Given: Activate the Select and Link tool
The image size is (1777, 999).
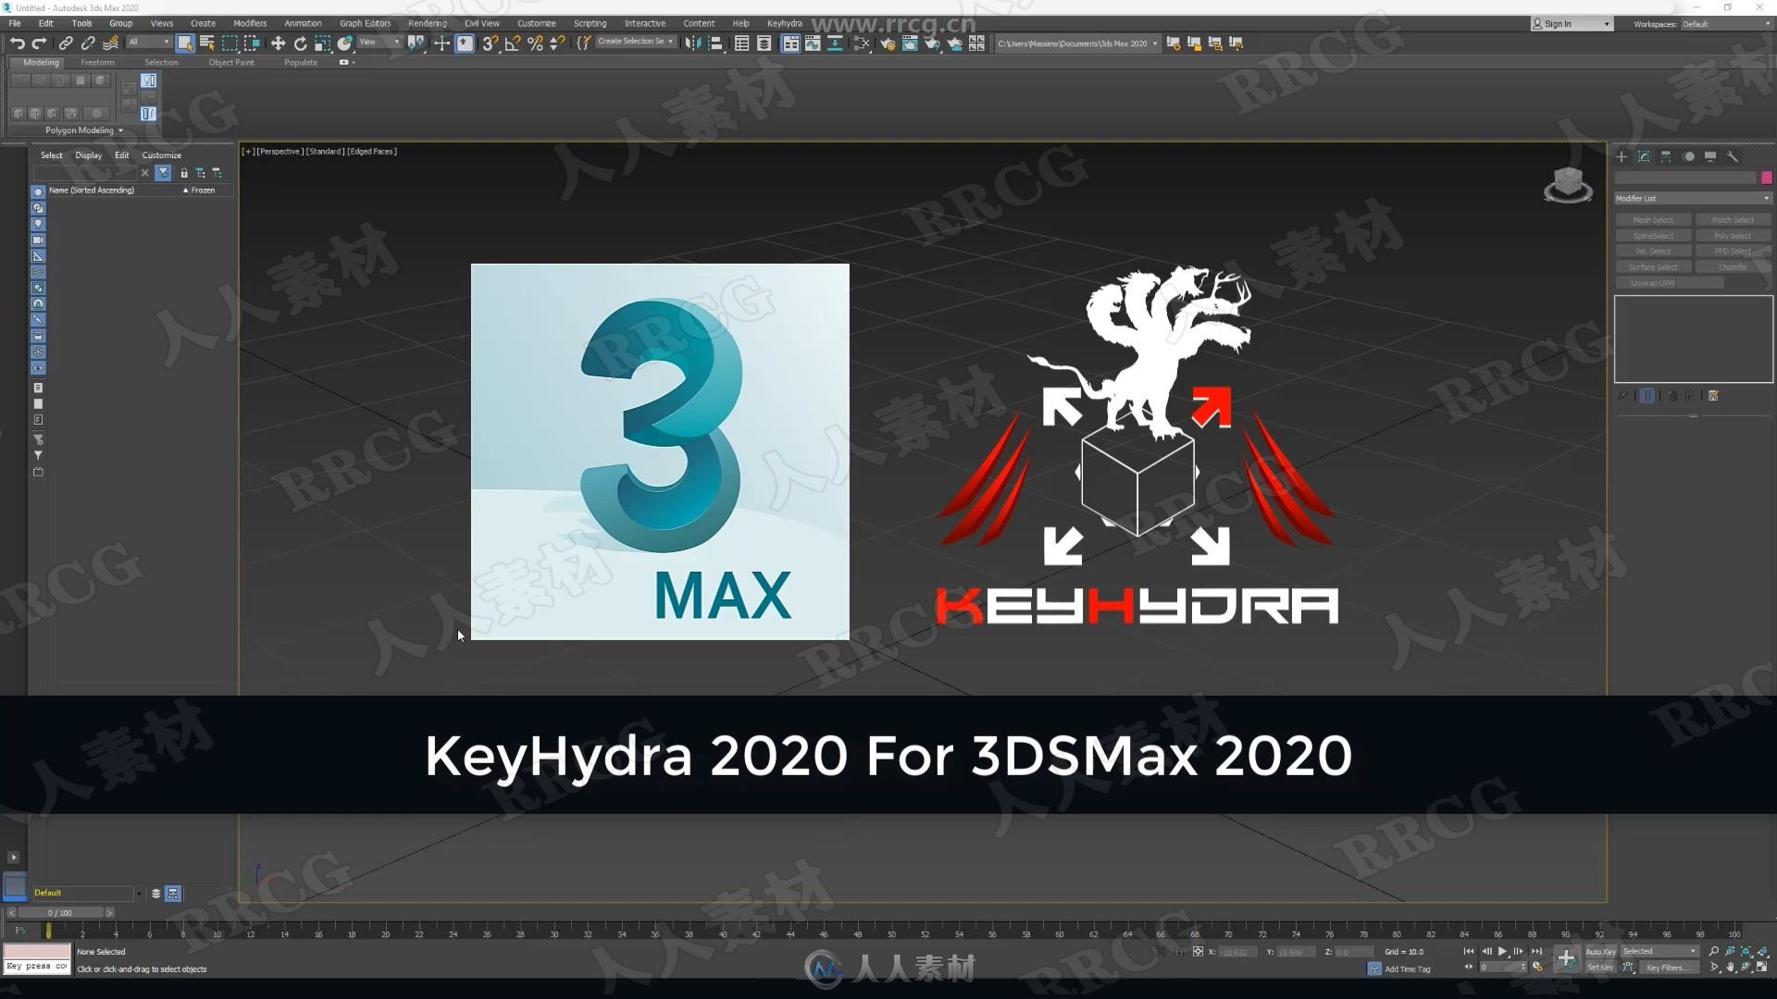Looking at the screenshot, I should [66, 43].
